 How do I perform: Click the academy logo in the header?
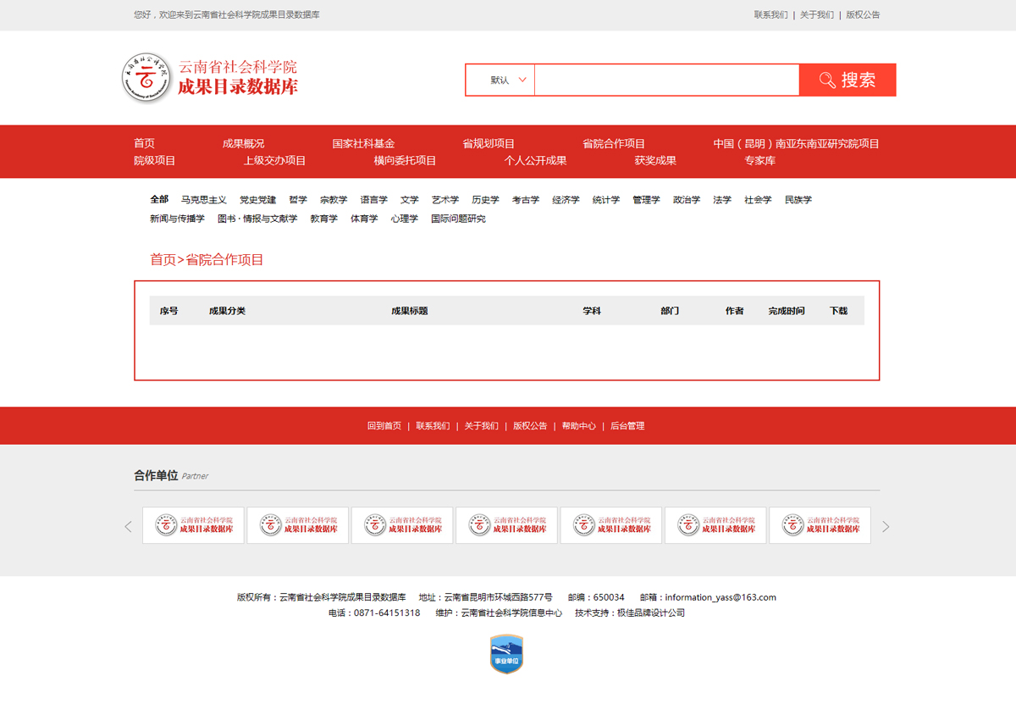coord(210,77)
